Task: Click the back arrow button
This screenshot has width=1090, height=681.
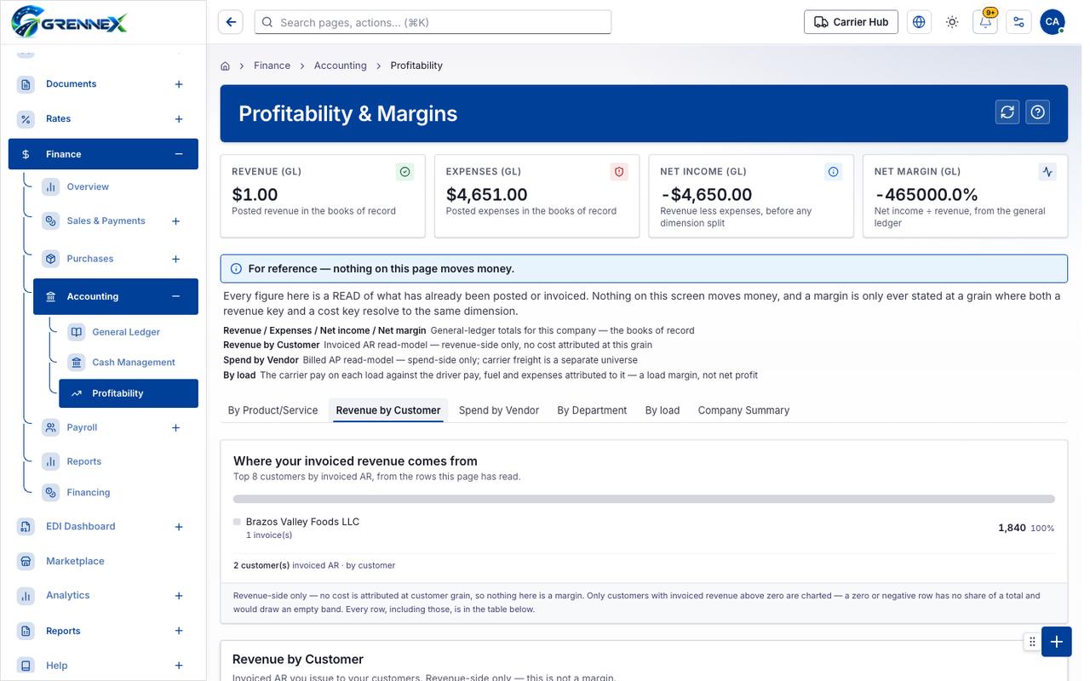Action: coord(231,22)
